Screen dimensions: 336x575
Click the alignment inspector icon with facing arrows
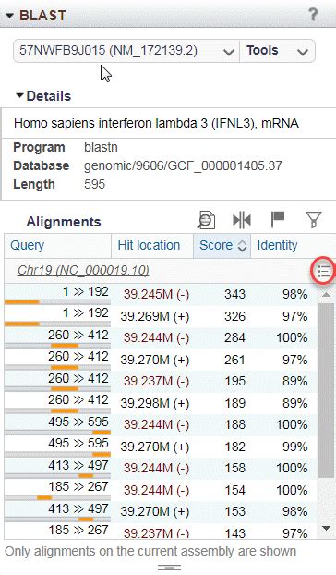[242, 220]
